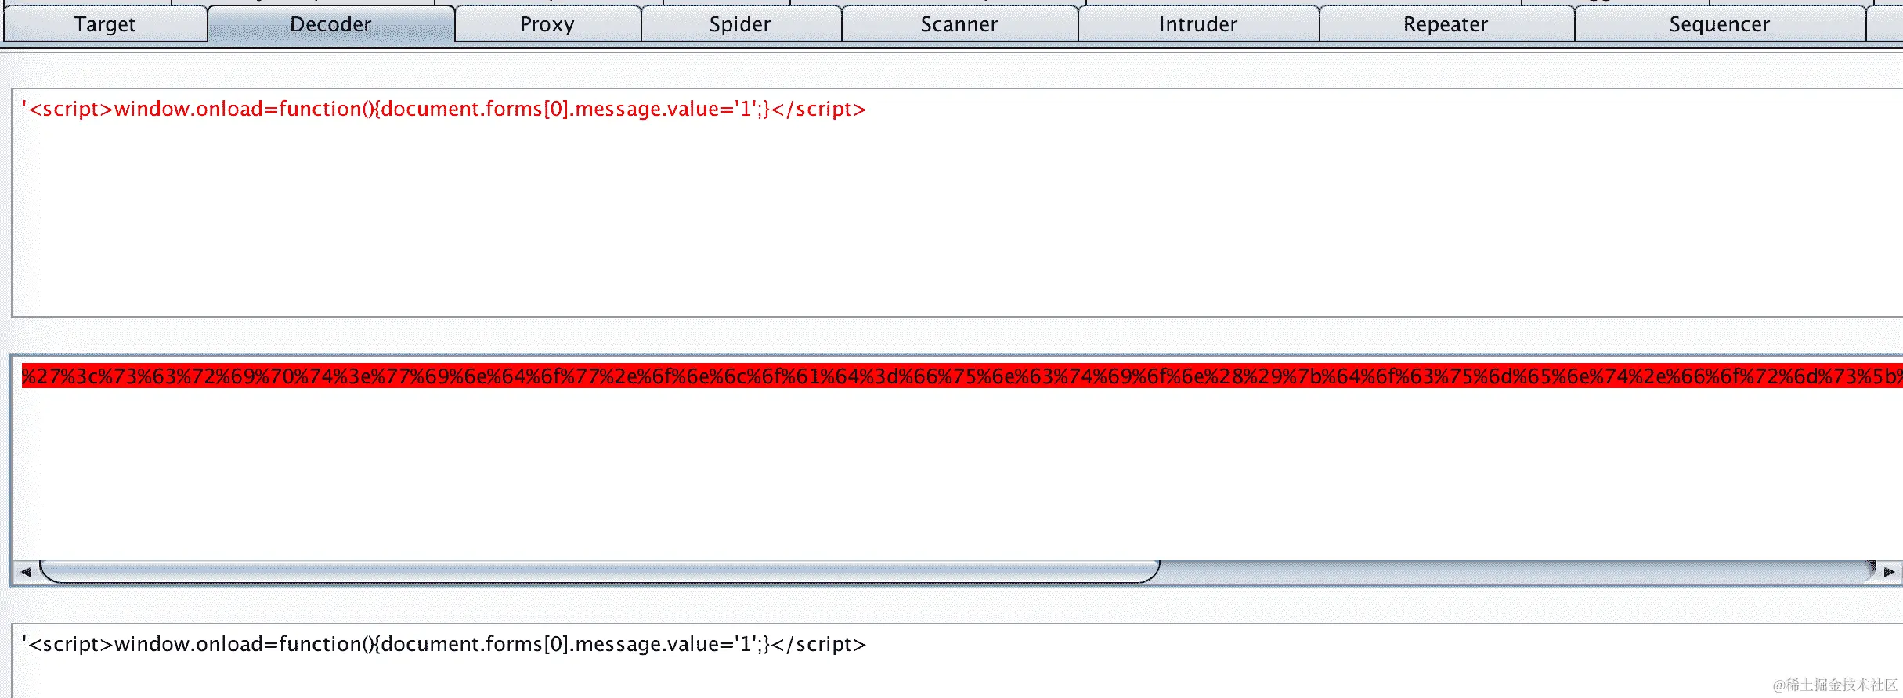
Task: Open the Scanner tab
Action: [x=959, y=24]
